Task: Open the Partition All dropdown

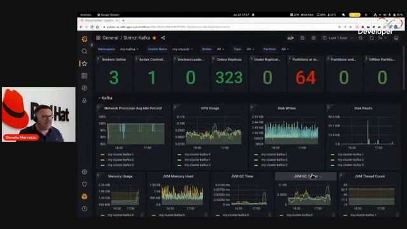Action: (x=285, y=49)
